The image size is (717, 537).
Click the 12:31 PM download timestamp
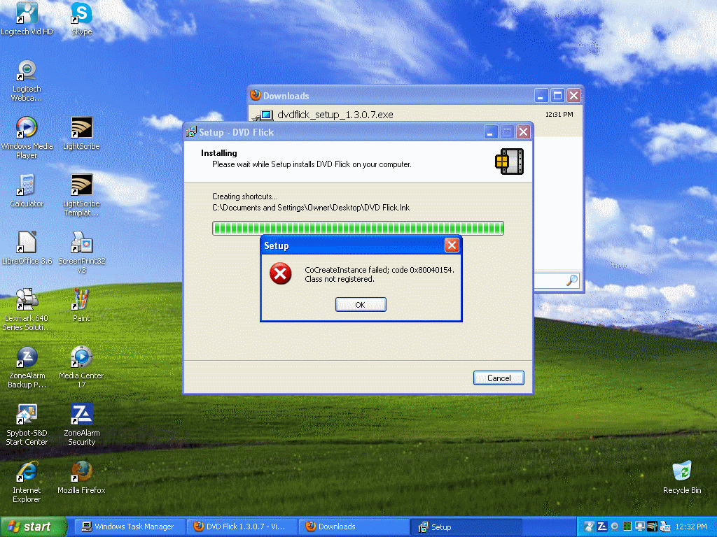[559, 114]
